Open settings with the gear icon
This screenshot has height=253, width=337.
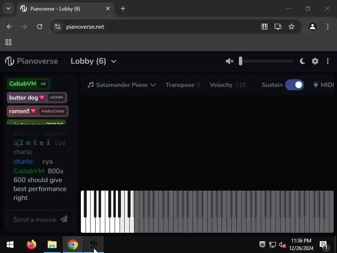pos(315,61)
